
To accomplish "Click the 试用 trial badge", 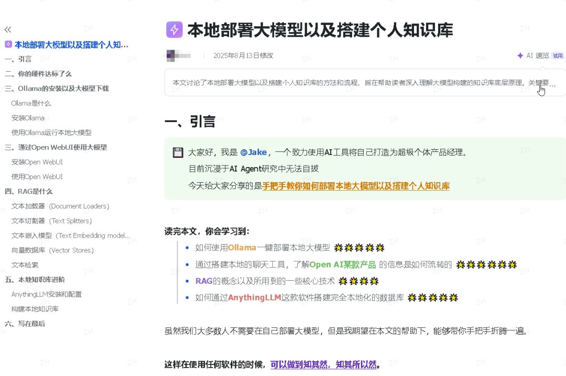I will point(558,56).
